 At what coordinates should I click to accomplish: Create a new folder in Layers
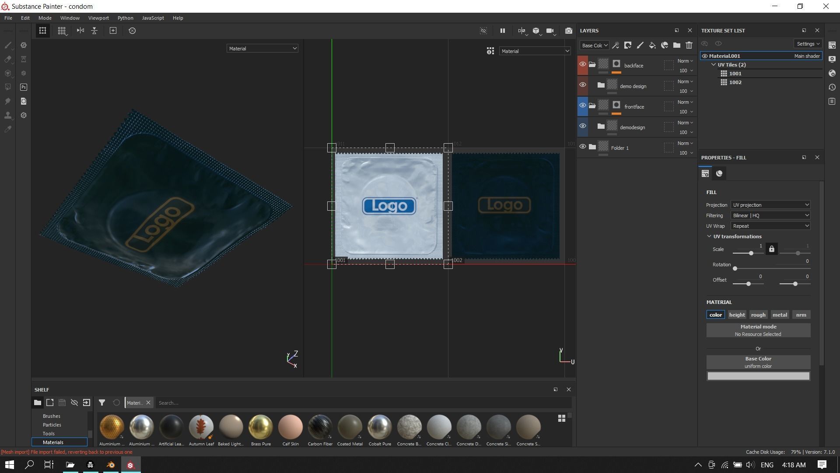676,45
